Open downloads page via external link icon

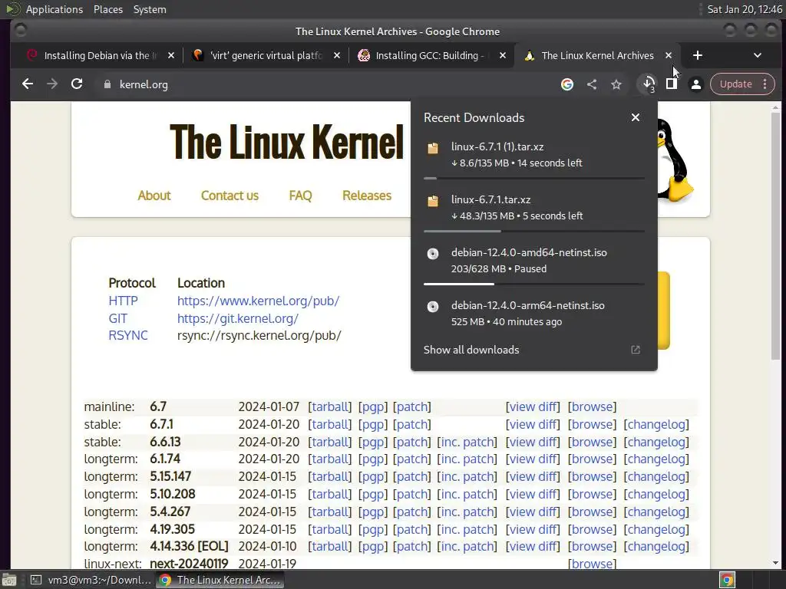(635, 350)
